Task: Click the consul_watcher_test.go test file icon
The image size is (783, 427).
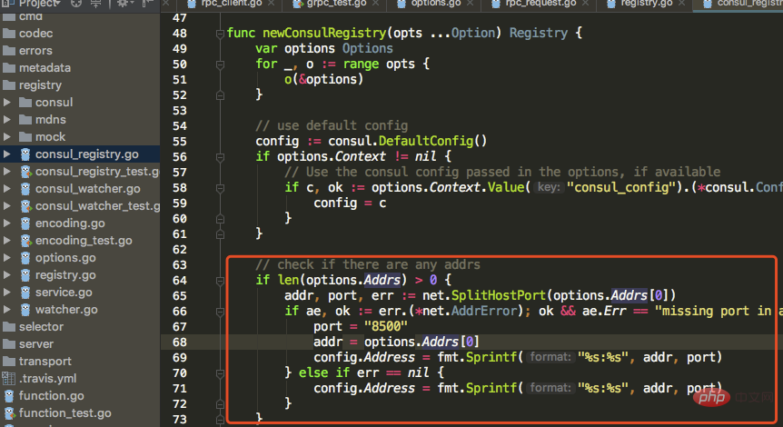Action: tap(26, 206)
